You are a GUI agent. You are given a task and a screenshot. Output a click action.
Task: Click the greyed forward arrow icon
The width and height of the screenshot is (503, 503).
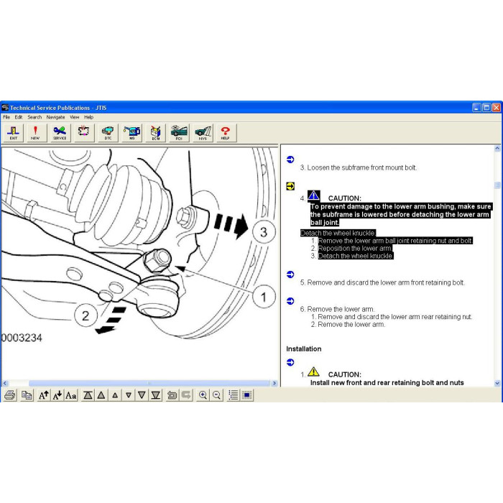(186, 395)
